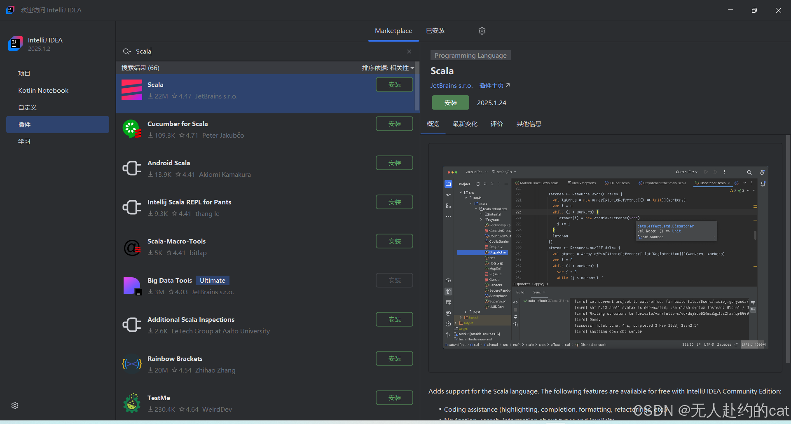791x424 pixels.
Task: Click the Programming Language tag
Action: pyautogui.click(x=470, y=55)
